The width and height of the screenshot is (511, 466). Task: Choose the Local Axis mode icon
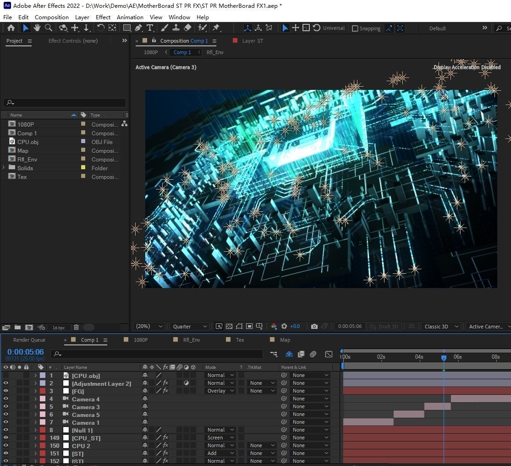tap(247, 28)
